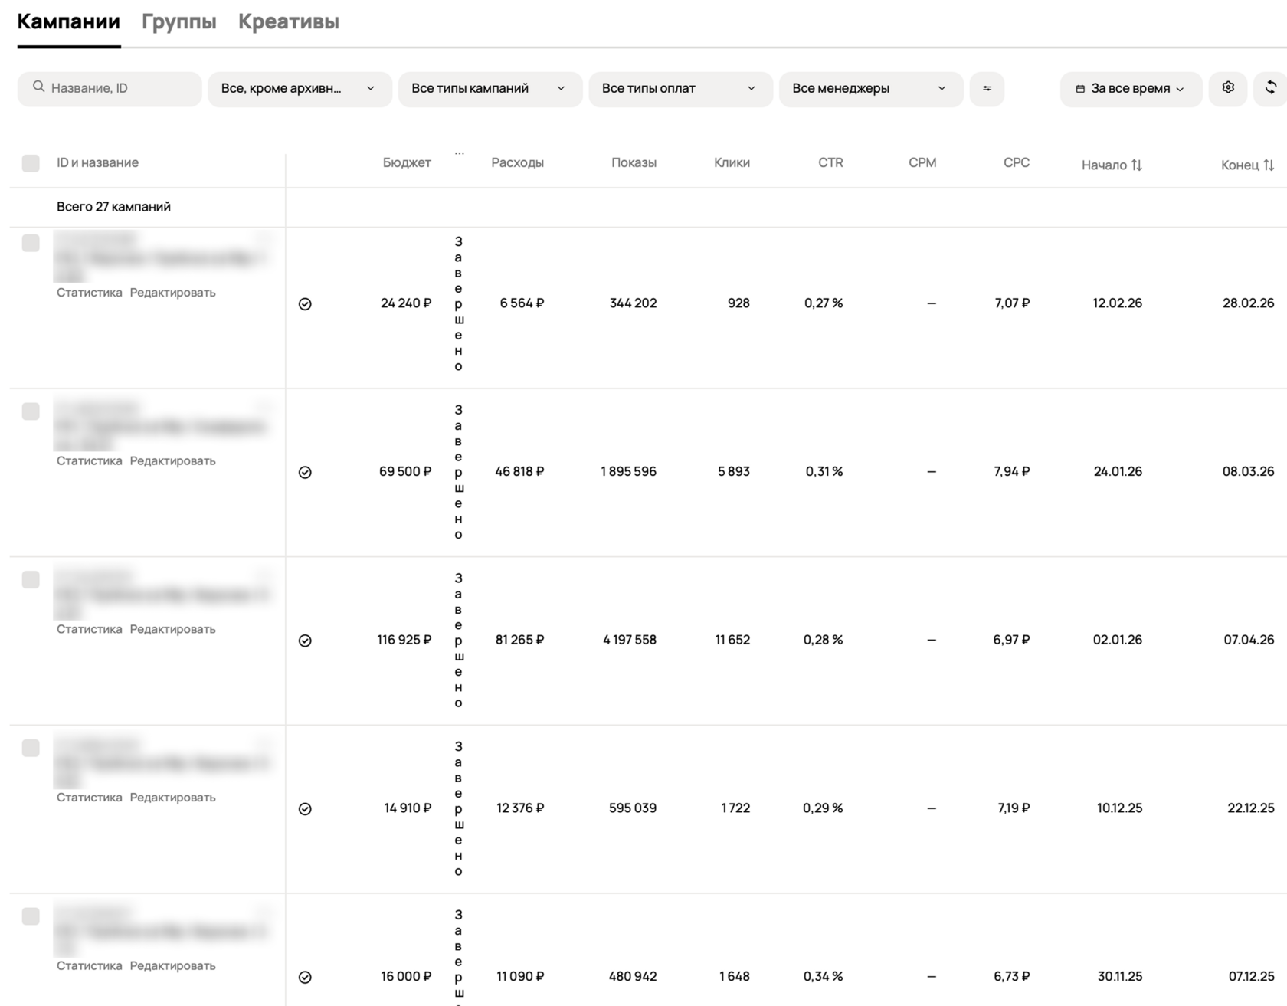Click completed status icon in 116 925 ₽ row
This screenshot has height=1006, width=1287.
pyautogui.click(x=305, y=641)
